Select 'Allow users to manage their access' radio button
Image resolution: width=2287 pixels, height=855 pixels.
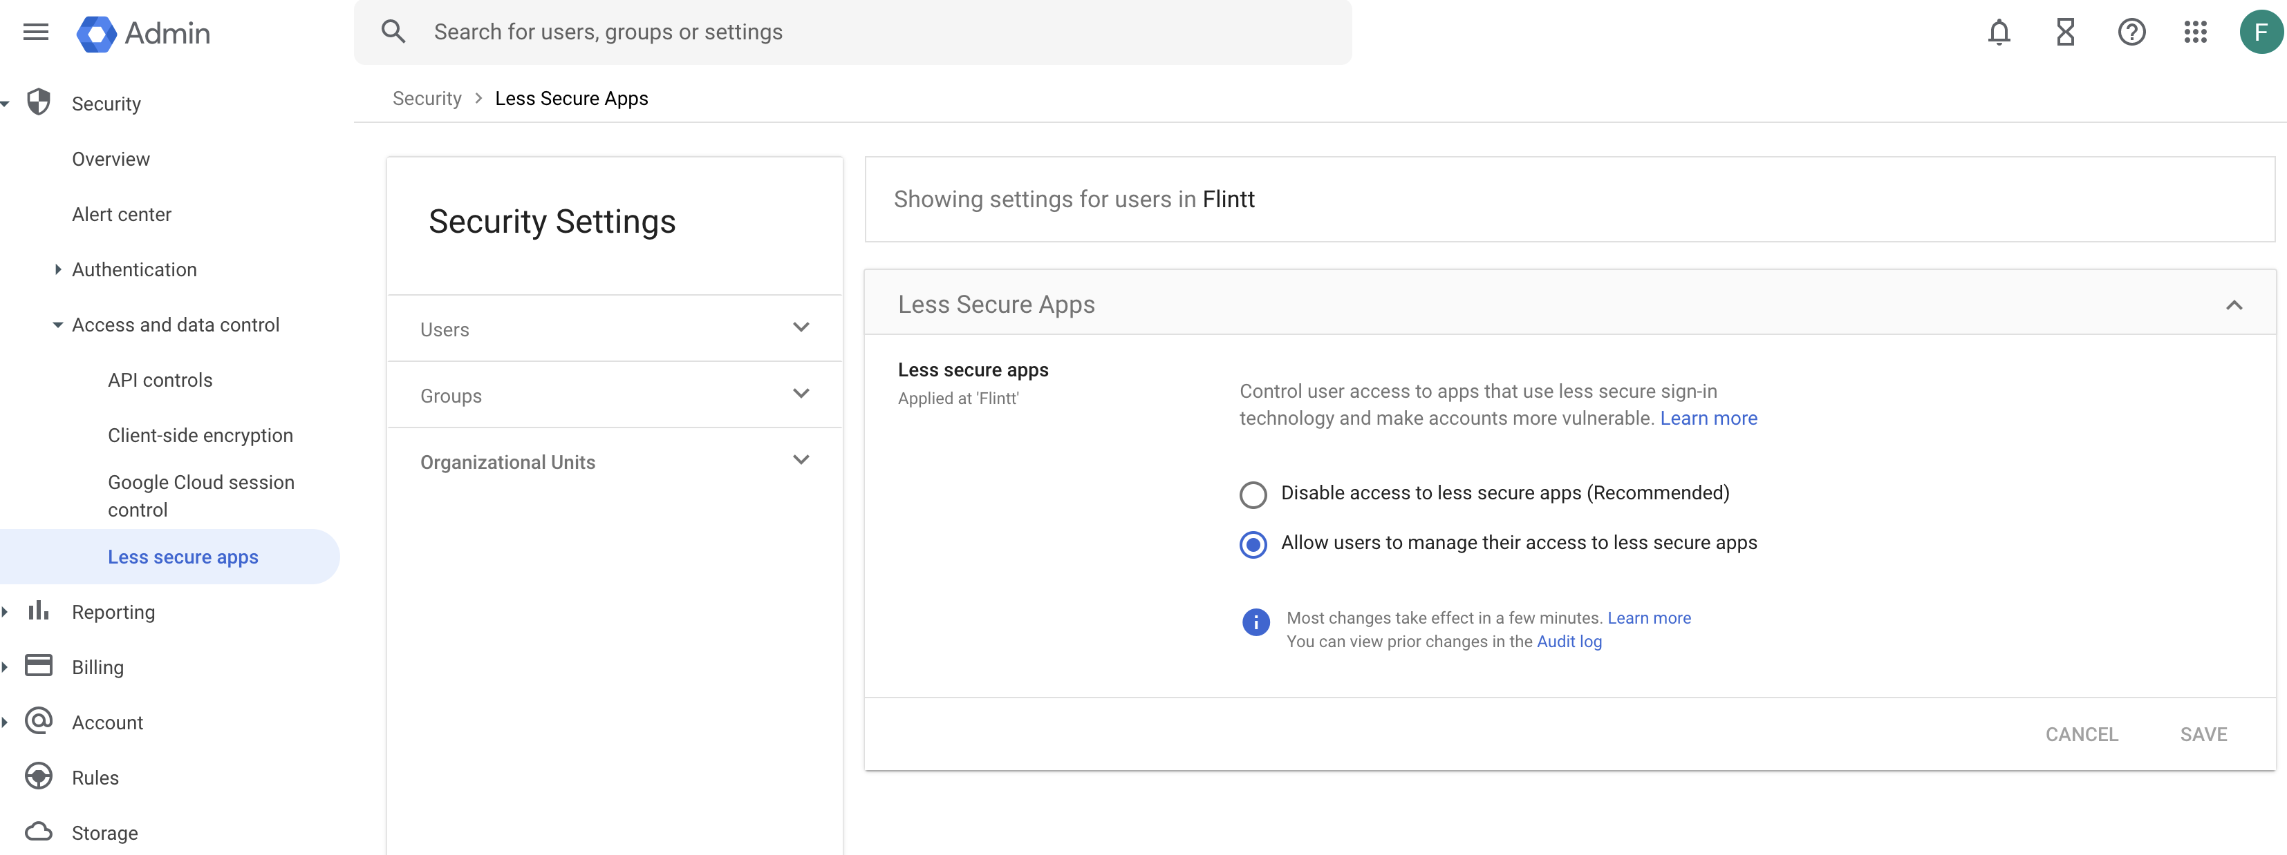tap(1251, 542)
